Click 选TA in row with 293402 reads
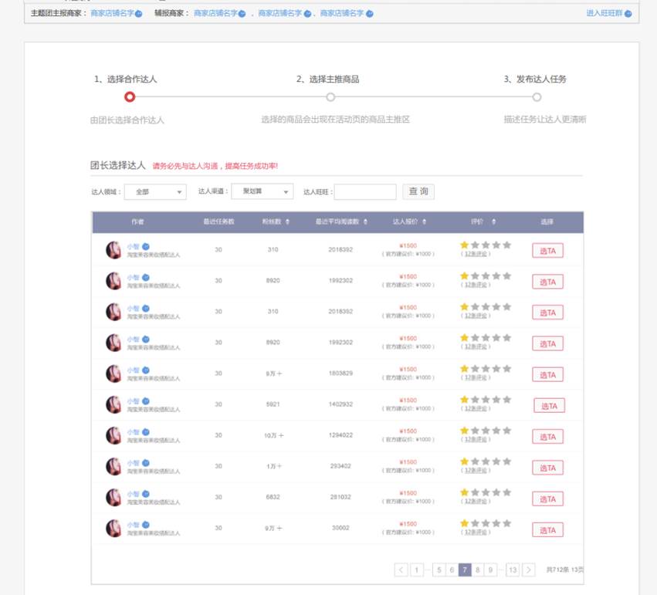 (x=547, y=468)
